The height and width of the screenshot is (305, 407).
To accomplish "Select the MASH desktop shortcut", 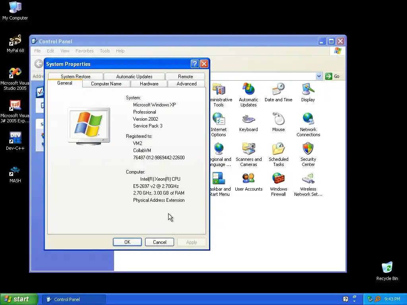I will click(x=15, y=175).
